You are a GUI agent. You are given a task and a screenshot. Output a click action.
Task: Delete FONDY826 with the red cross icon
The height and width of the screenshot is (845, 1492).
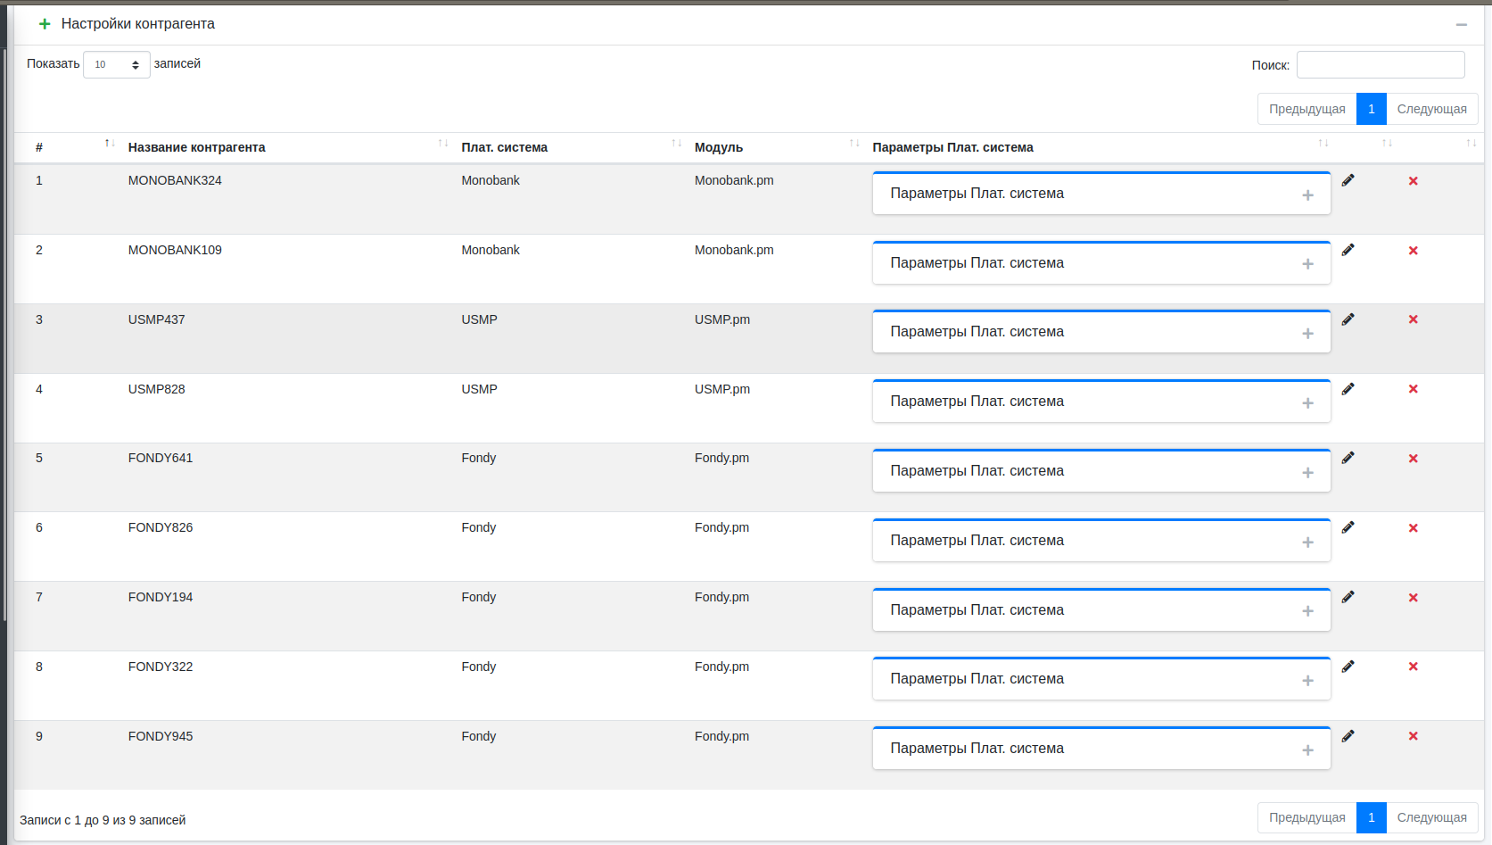pyautogui.click(x=1413, y=528)
